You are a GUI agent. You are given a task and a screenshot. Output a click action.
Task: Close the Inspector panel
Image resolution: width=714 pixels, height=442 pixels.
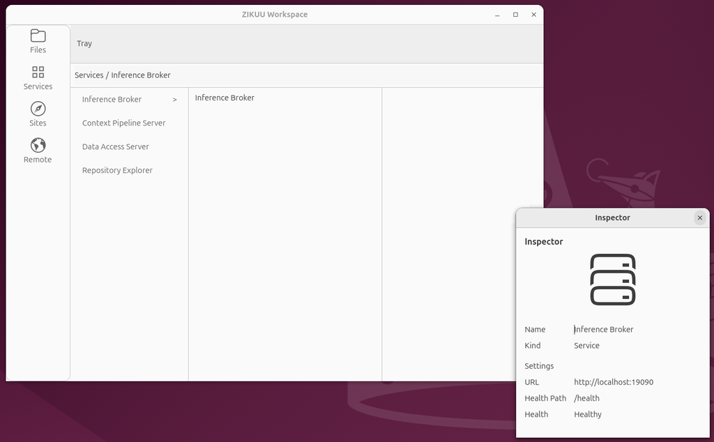pos(700,218)
